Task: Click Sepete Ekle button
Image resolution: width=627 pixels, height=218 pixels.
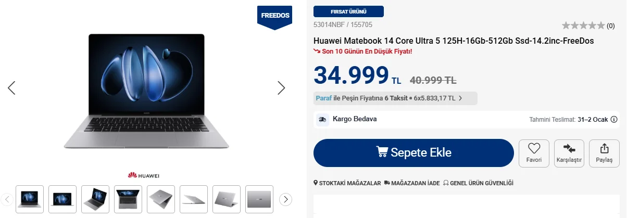Action: (413, 153)
